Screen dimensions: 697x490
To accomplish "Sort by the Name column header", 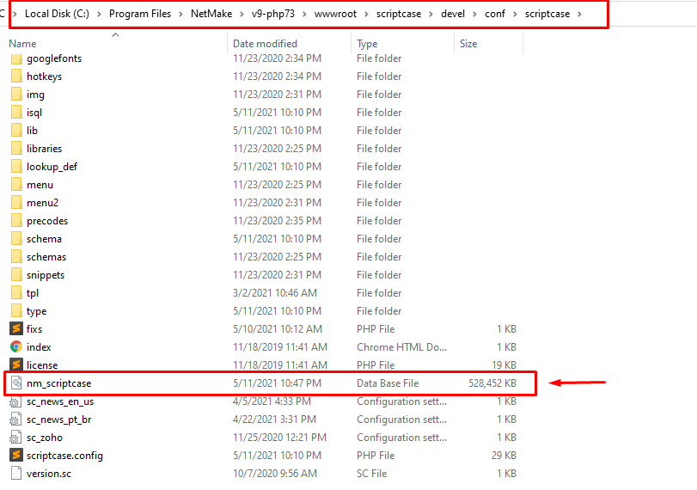I will click(22, 44).
